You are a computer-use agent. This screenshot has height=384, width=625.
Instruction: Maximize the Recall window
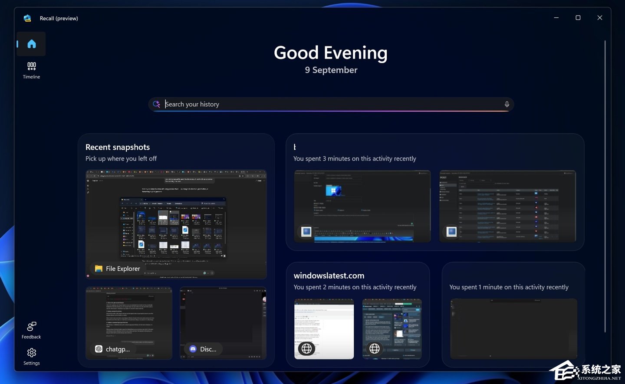click(578, 18)
